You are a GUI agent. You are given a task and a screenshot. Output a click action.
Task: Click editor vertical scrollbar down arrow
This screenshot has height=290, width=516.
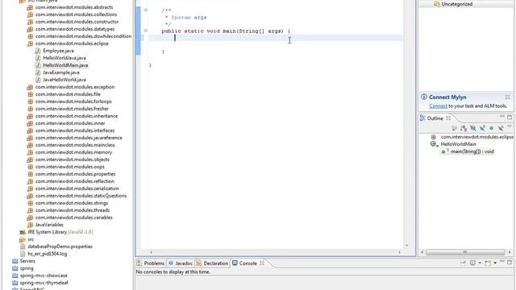(x=406, y=246)
